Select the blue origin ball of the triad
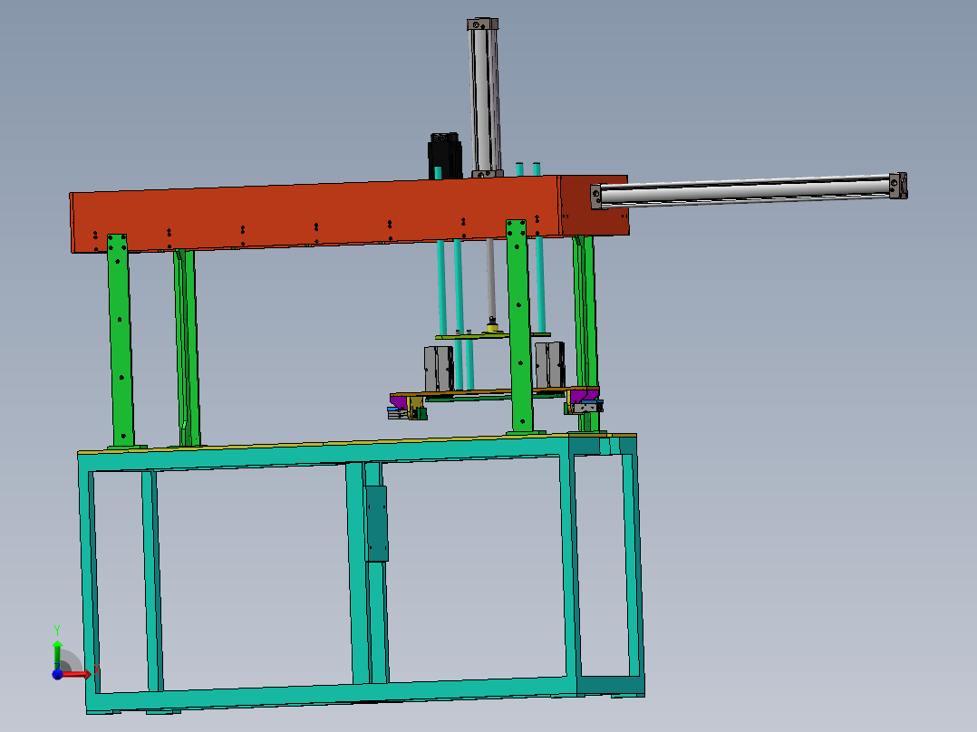The width and height of the screenshot is (977, 732). coord(57,674)
